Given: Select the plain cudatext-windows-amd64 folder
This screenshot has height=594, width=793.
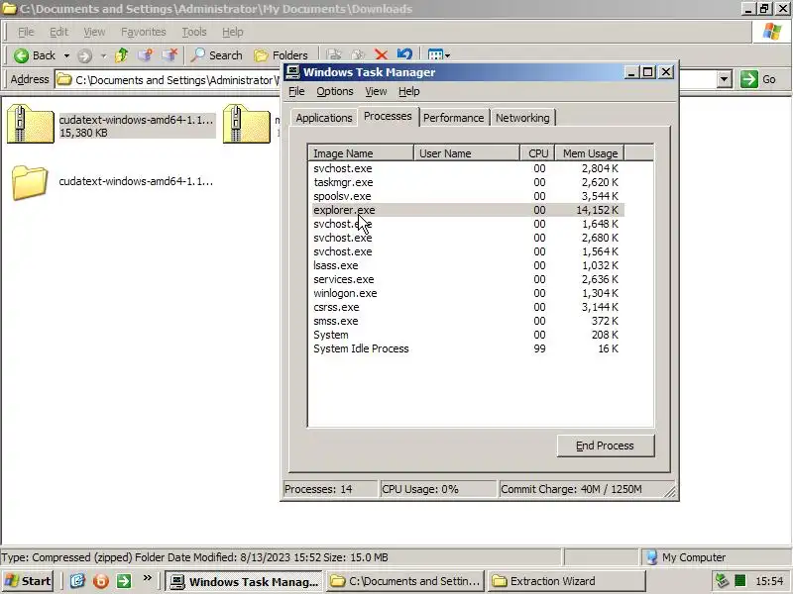Looking at the screenshot, I should [112, 182].
